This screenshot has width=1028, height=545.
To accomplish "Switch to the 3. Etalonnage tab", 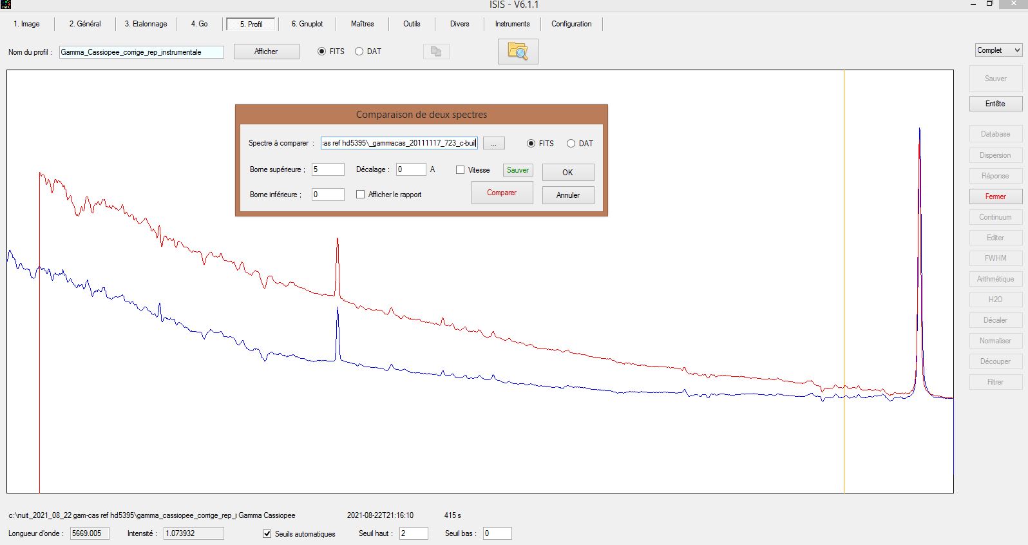I will pos(146,24).
